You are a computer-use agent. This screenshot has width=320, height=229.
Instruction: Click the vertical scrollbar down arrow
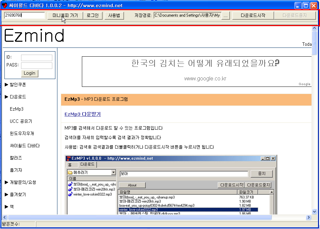point(314,211)
